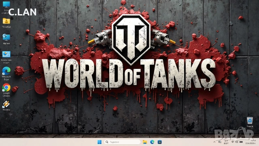The image size is (259, 146).
Task: Open the Windows Start menu
Action: (100, 142)
